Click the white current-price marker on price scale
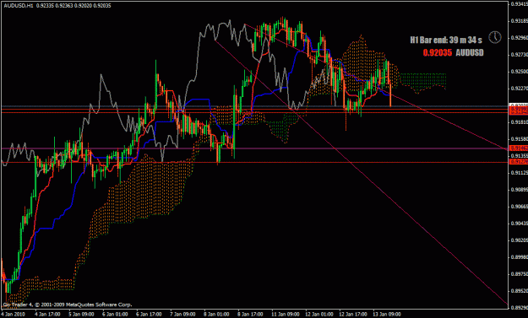Image resolution: width=528 pixels, height=318 pixels. point(519,105)
